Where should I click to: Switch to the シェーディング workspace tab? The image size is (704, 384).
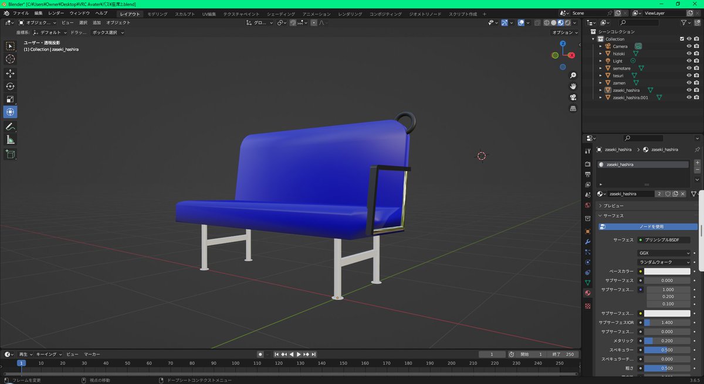[281, 13]
